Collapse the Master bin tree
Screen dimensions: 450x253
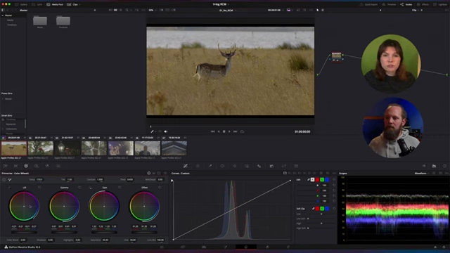pyautogui.click(x=3, y=15)
